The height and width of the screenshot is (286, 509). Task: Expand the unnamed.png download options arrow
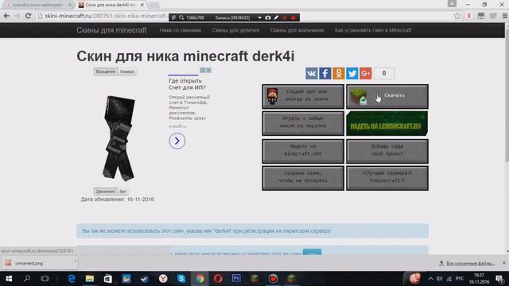click(x=75, y=261)
